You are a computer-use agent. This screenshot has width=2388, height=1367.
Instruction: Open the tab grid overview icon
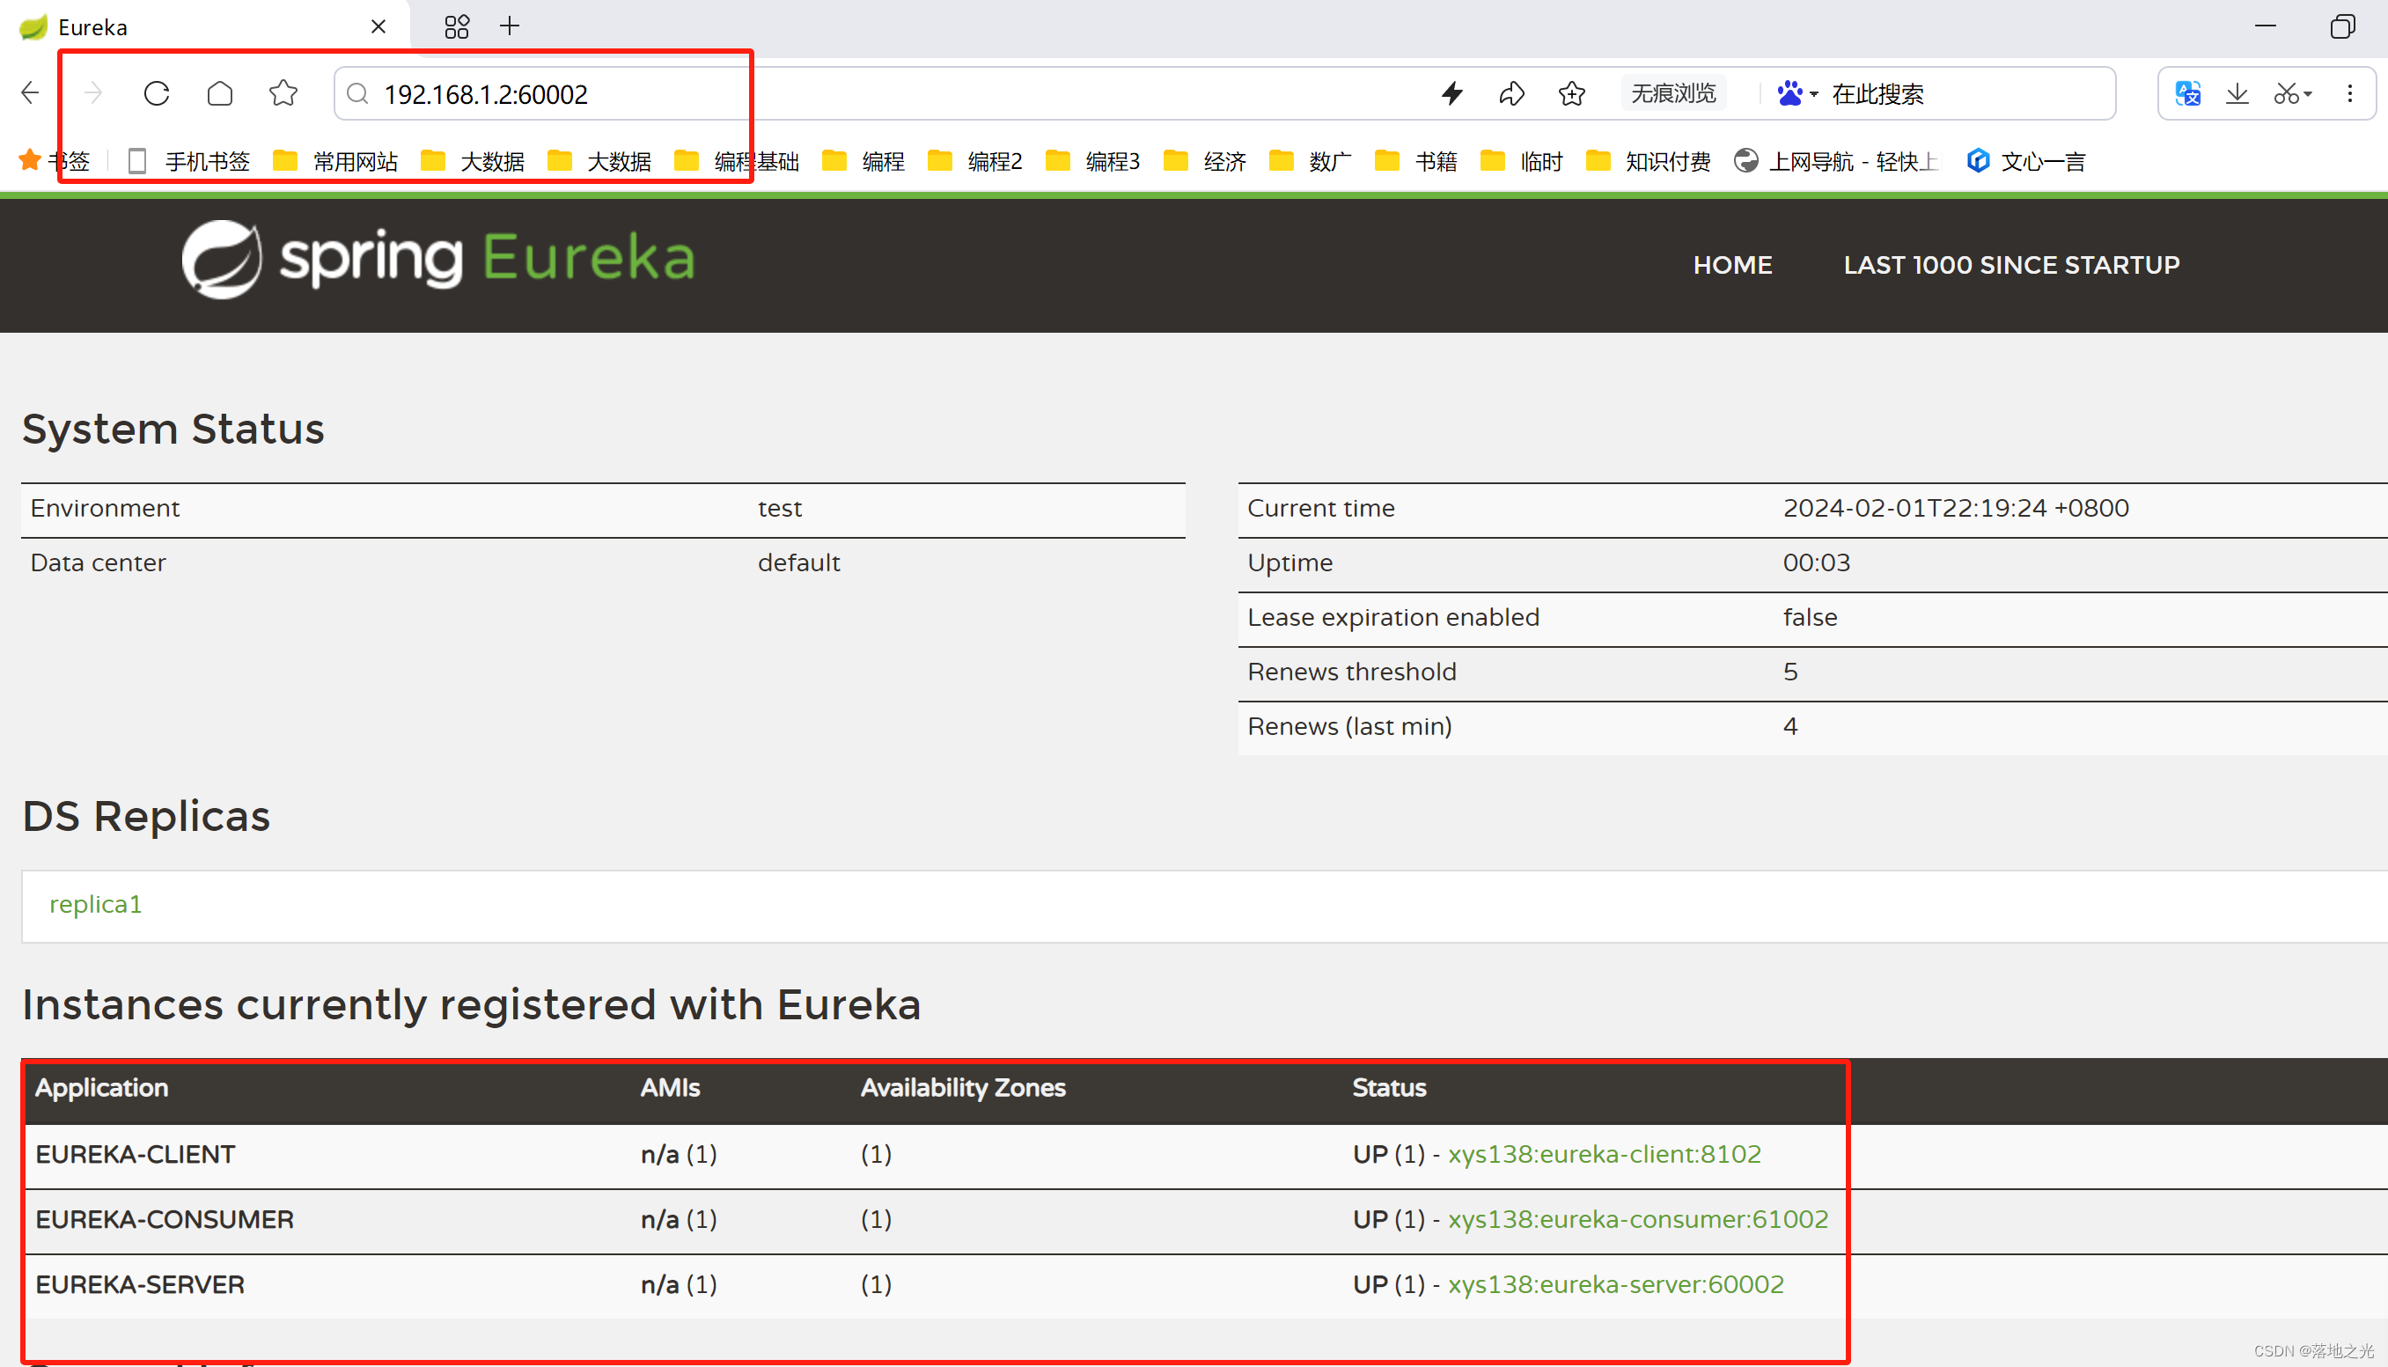click(456, 26)
